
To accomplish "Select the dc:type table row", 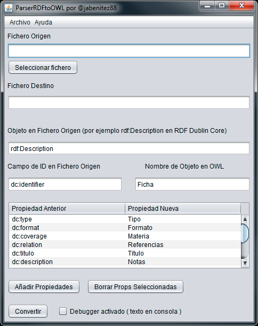I will pos(125,219).
